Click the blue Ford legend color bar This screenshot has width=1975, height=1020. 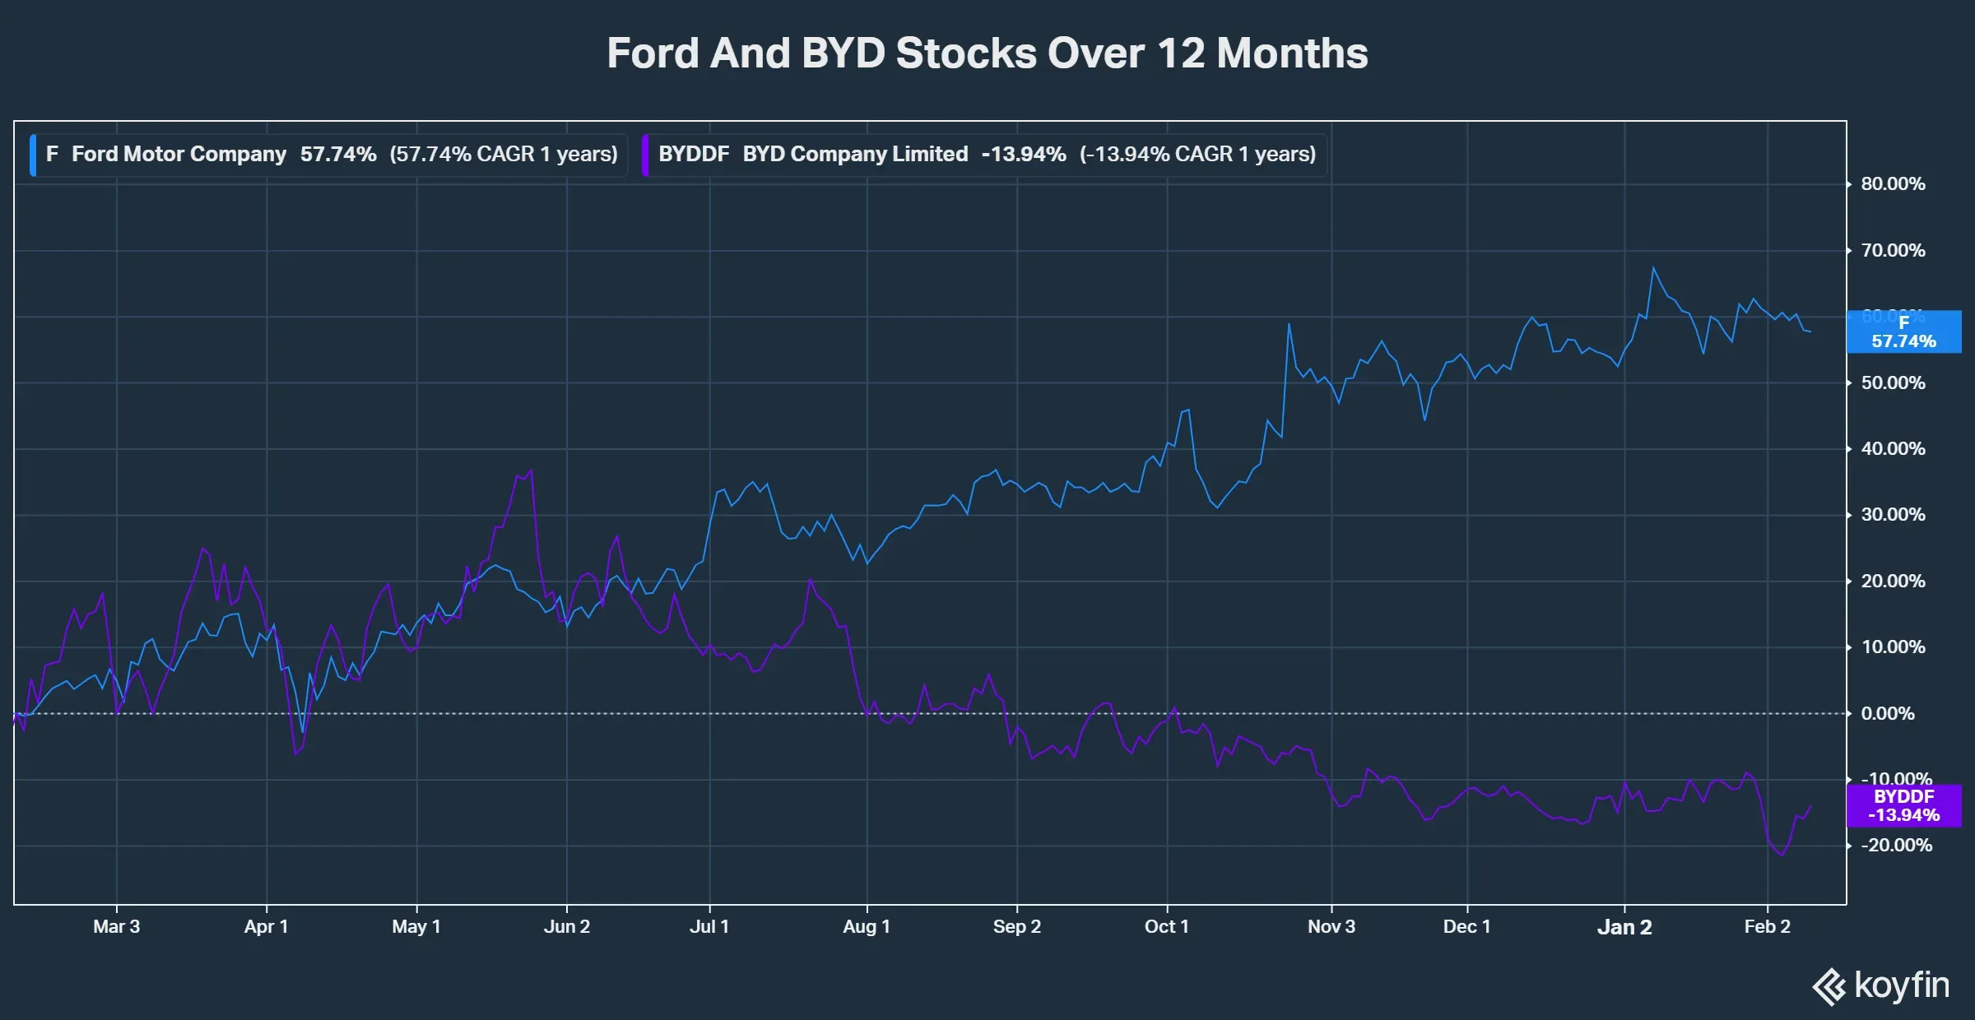[33, 155]
